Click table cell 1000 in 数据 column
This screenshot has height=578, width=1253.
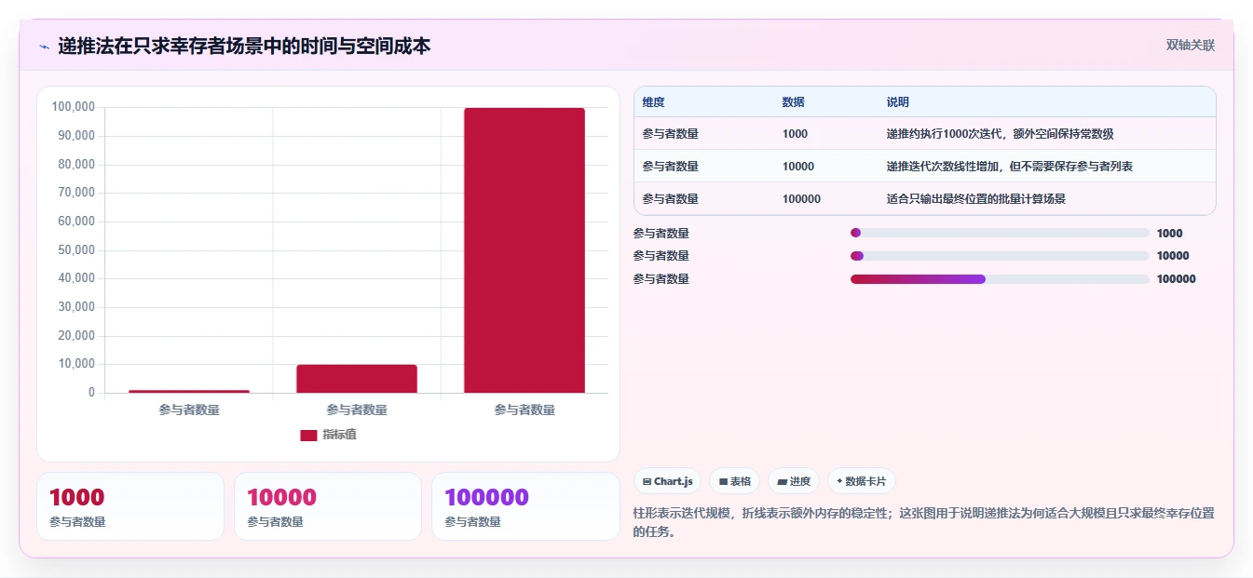click(796, 134)
